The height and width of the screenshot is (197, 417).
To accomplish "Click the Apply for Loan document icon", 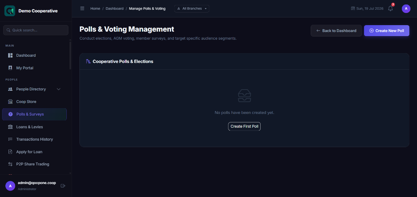I will (x=10, y=152).
